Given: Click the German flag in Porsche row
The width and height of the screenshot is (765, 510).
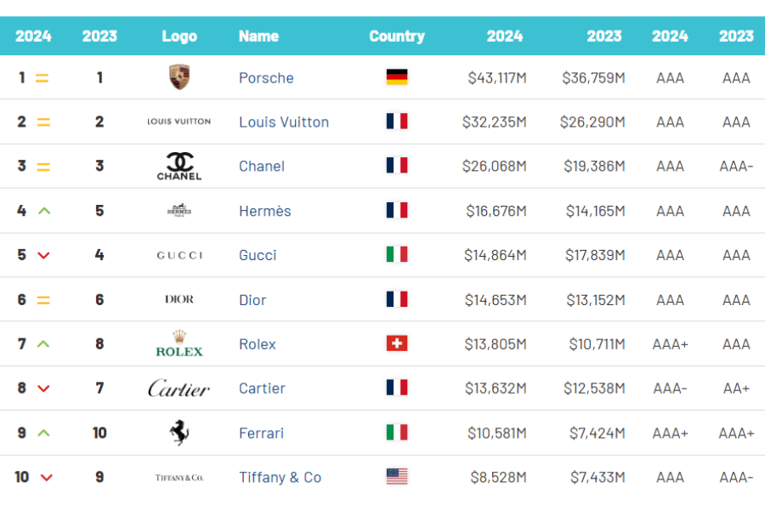Looking at the screenshot, I should pyautogui.click(x=397, y=77).
